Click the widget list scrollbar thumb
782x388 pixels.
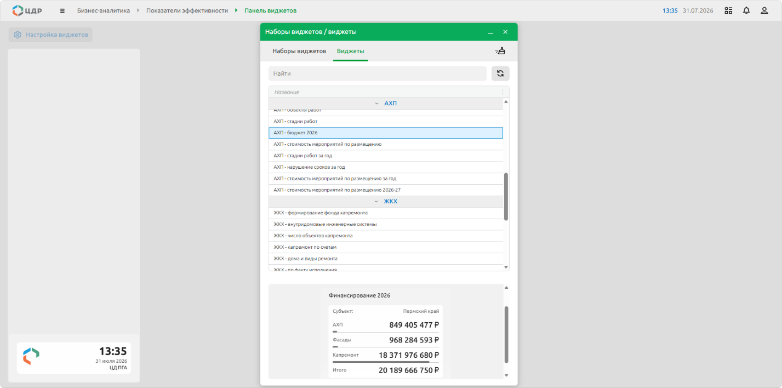pos(506,197)
